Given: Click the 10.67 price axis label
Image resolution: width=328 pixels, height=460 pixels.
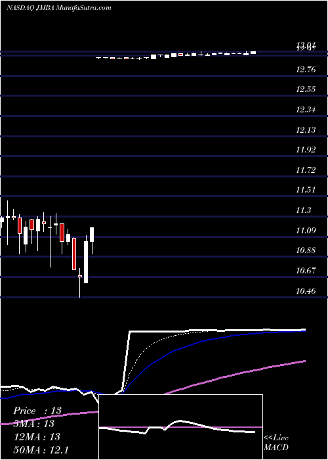Looking at the screenshot, I should pos(306,270).
